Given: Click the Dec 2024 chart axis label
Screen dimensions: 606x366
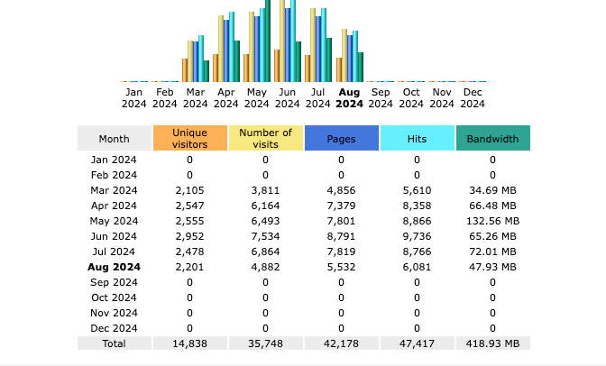Looking at the screenshot, I should point(472,97).
